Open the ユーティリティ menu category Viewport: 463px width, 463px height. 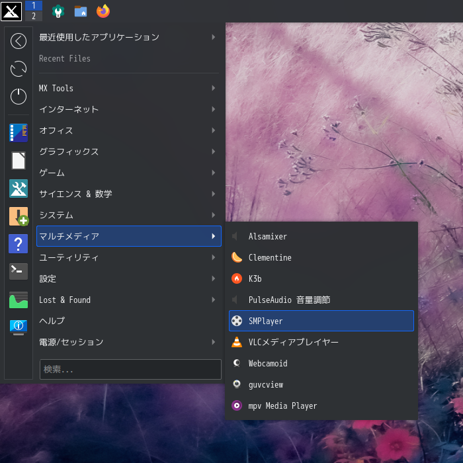click(129, 257)
